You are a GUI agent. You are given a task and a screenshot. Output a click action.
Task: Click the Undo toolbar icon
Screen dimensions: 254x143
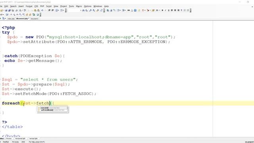tap(42, 10)
